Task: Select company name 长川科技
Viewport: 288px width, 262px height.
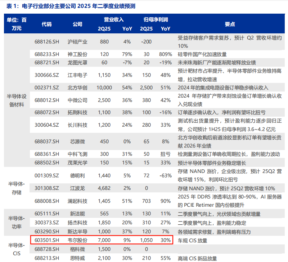Action: [77, 125]
